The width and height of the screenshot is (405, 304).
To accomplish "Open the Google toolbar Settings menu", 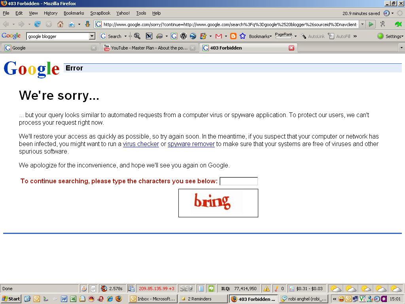I will [390, 36].
